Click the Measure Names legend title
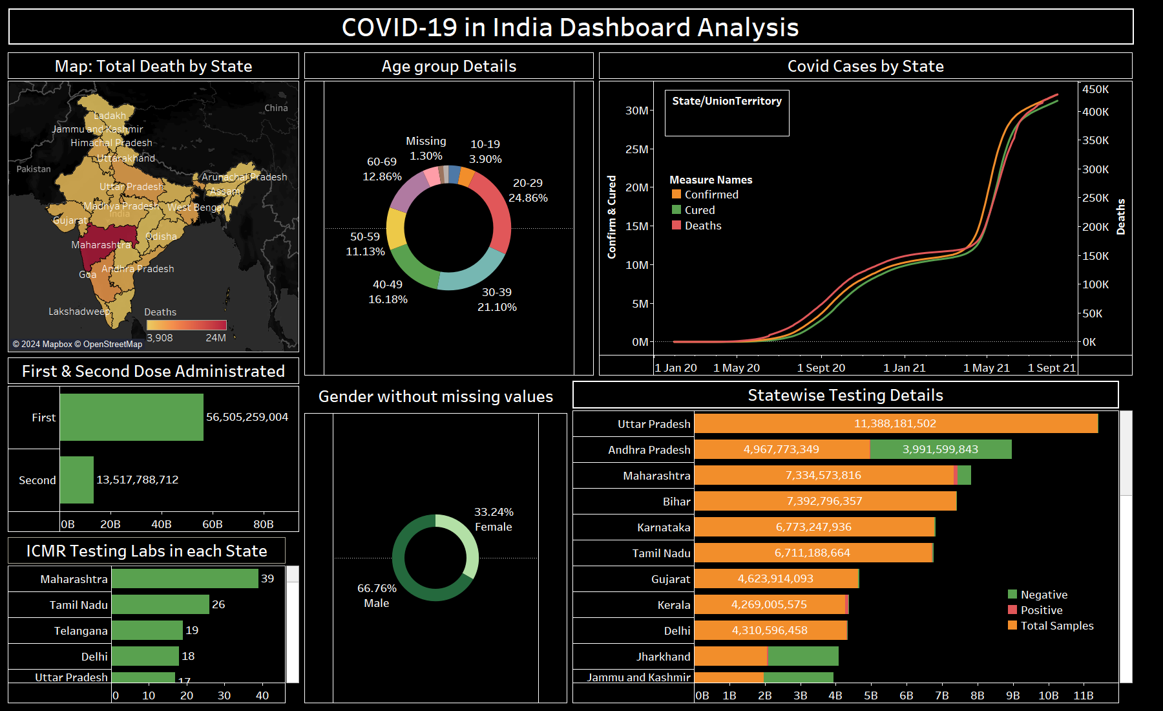 point(711,180)
